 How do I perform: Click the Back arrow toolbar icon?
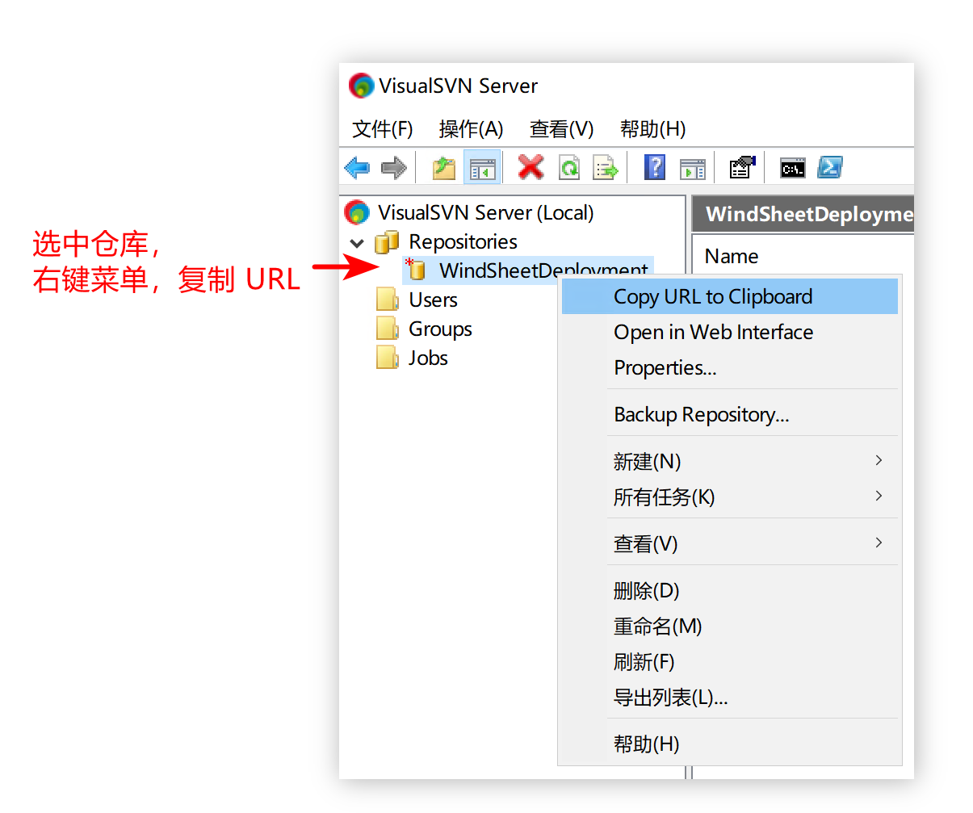(x=357, y=168)
